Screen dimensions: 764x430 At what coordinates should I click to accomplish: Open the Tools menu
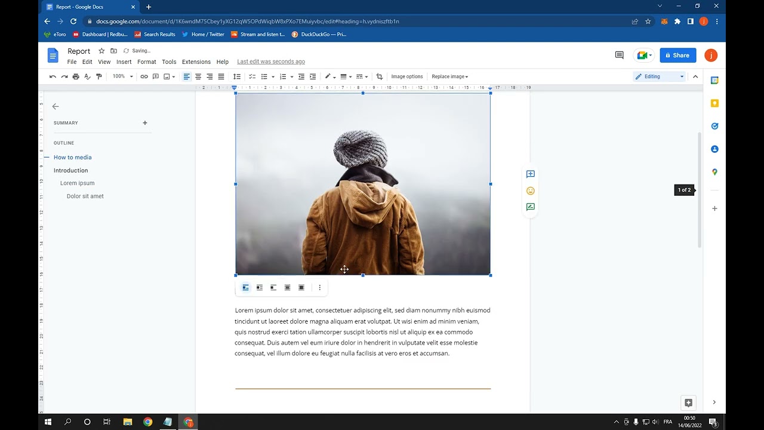click(169, 62)
